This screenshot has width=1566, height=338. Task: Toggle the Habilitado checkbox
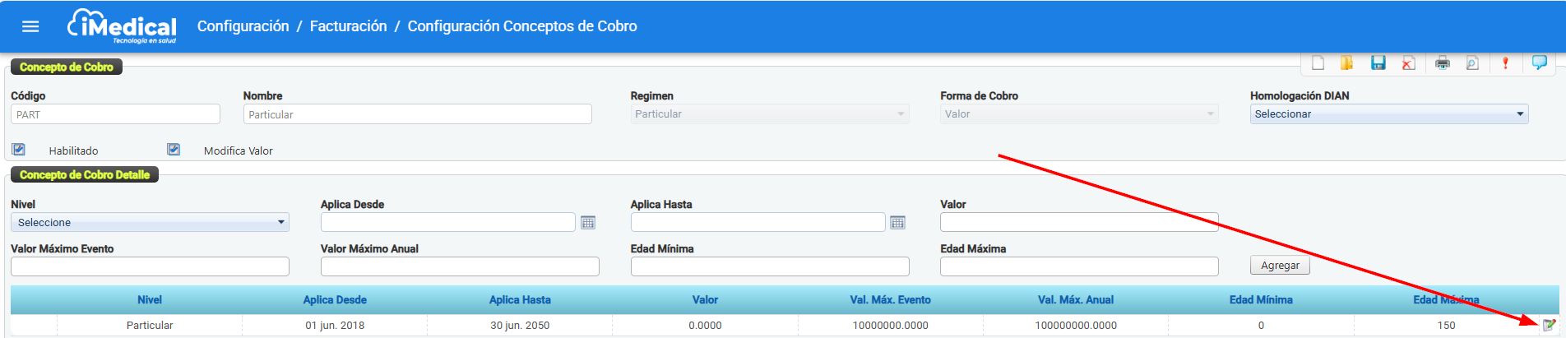(19, 150)
